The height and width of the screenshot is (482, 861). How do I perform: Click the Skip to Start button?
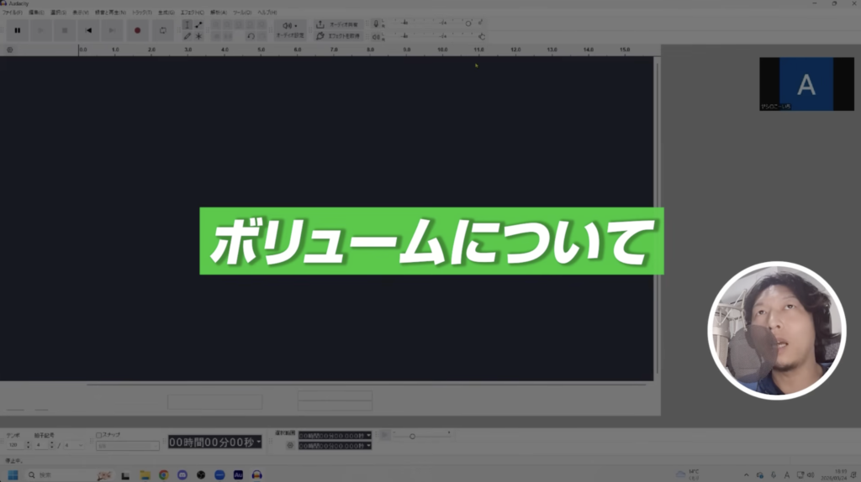point(88,30)
